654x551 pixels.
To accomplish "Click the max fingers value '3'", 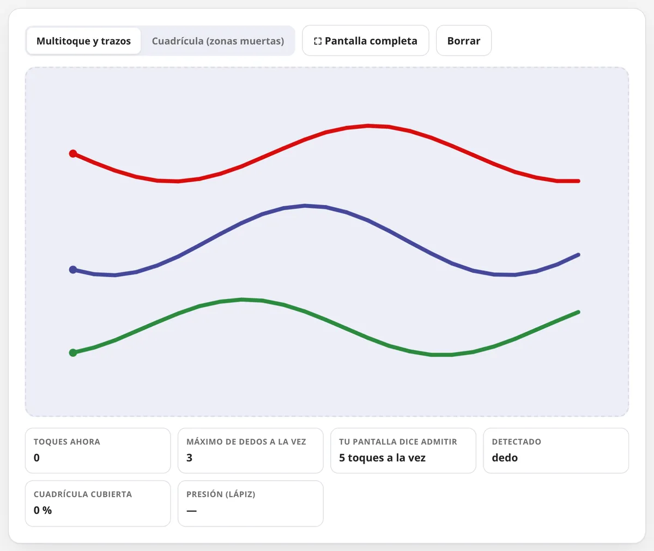I will coord(189,458).
